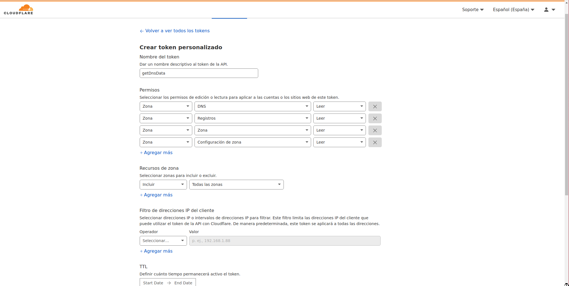Remove the Configuración de zona permission row

point(375,142)
